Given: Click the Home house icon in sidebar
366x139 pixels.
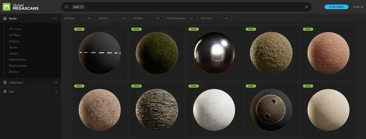Looking at the screenshot, I should click(5, 18).
